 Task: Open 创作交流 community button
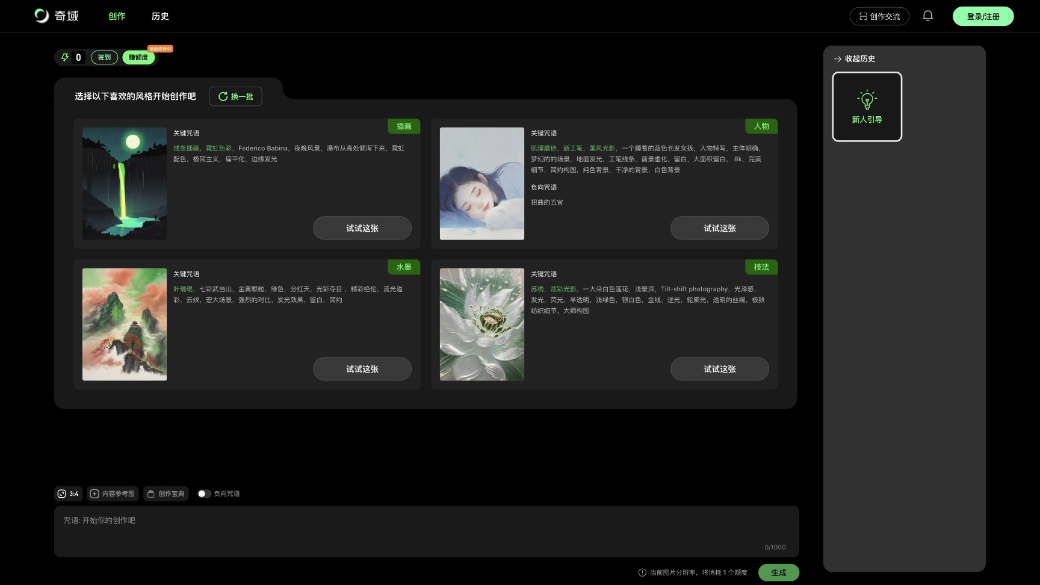pos(879,16)
